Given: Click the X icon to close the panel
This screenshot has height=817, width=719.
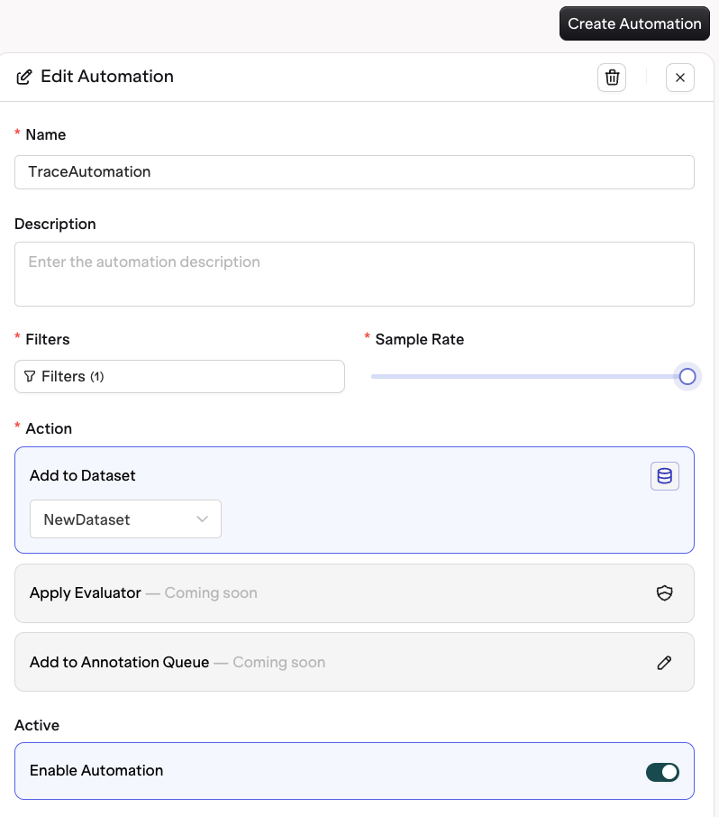Looking at the screenshot, I should coord(680,78).
